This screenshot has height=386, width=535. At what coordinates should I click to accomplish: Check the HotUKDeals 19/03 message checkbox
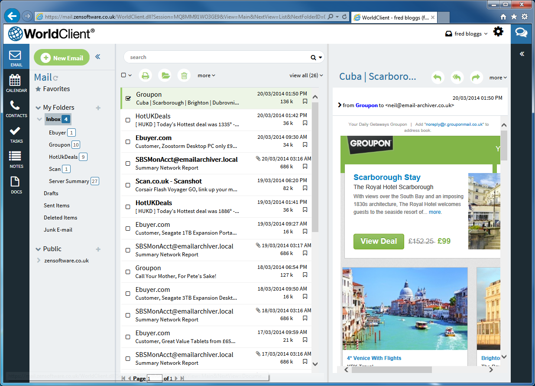click(x=128, y=207)
